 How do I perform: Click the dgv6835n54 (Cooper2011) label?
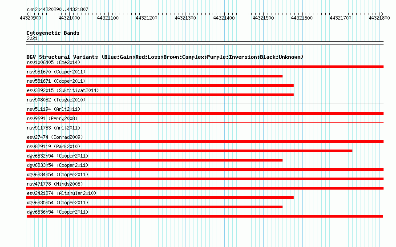click(x=57, y=202)
